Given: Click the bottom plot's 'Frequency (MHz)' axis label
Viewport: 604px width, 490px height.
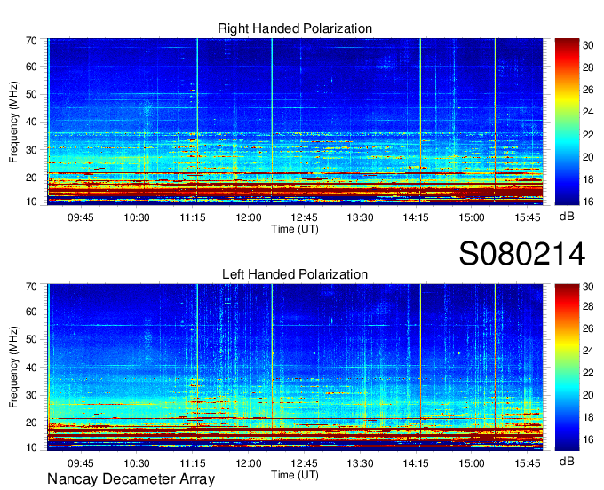Looking at the screenshot, I should click(x=13, y=367).
